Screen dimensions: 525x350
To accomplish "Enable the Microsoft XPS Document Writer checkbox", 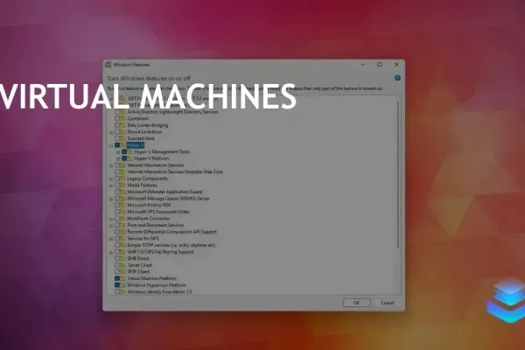I will click(117, 212).
